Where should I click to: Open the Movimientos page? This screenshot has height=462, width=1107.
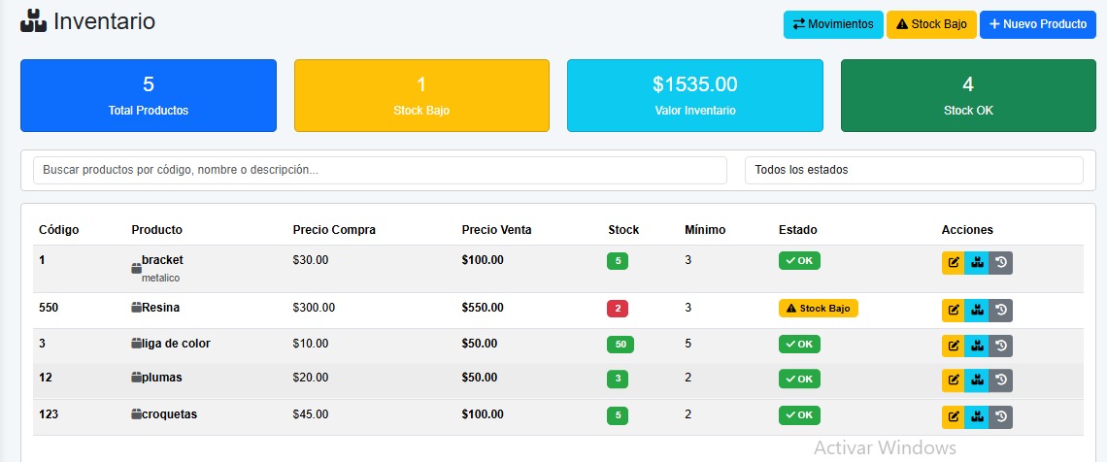click(x=832, y=24)
